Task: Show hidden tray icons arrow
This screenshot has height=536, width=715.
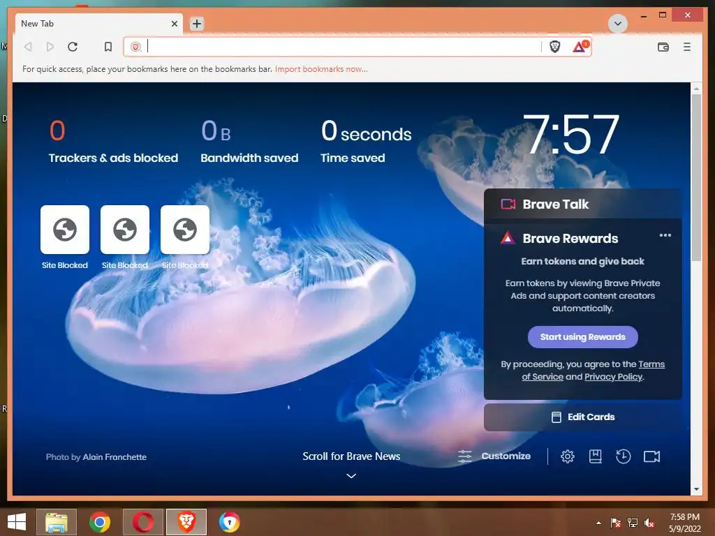Action: [598, 523]
